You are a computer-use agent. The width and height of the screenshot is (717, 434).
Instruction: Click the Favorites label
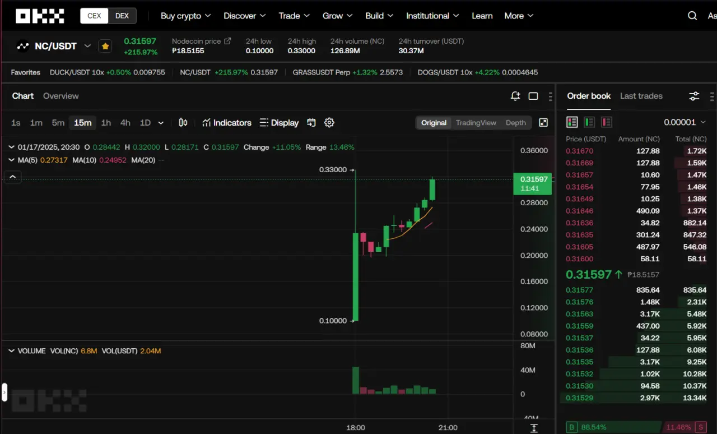tap(26, 72)
